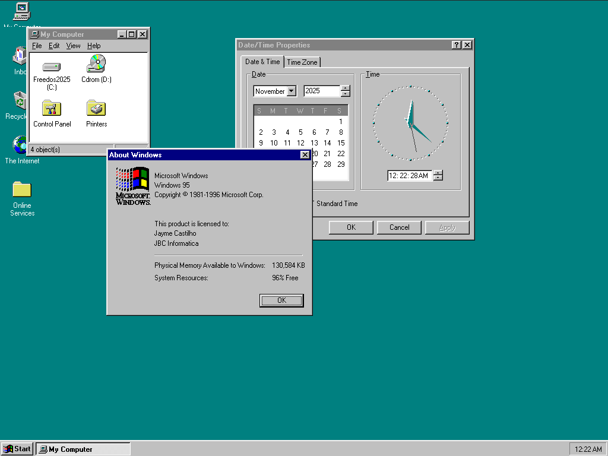Expand the month dropdown showing November
The width and height of the screenshot is (608, 456).
click(x=291, y=91)
